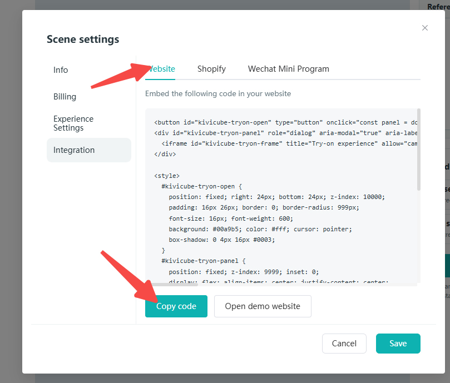Click the code box vertical scrollbar

point(419,150)
